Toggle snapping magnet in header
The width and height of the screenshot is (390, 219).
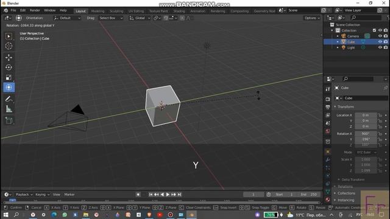click(x=166, y=18)
